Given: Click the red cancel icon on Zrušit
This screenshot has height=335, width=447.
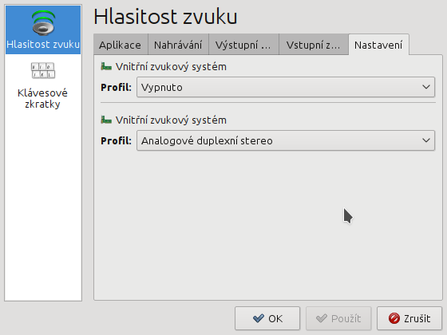Looking at the screenshot, I should [394, 318].
